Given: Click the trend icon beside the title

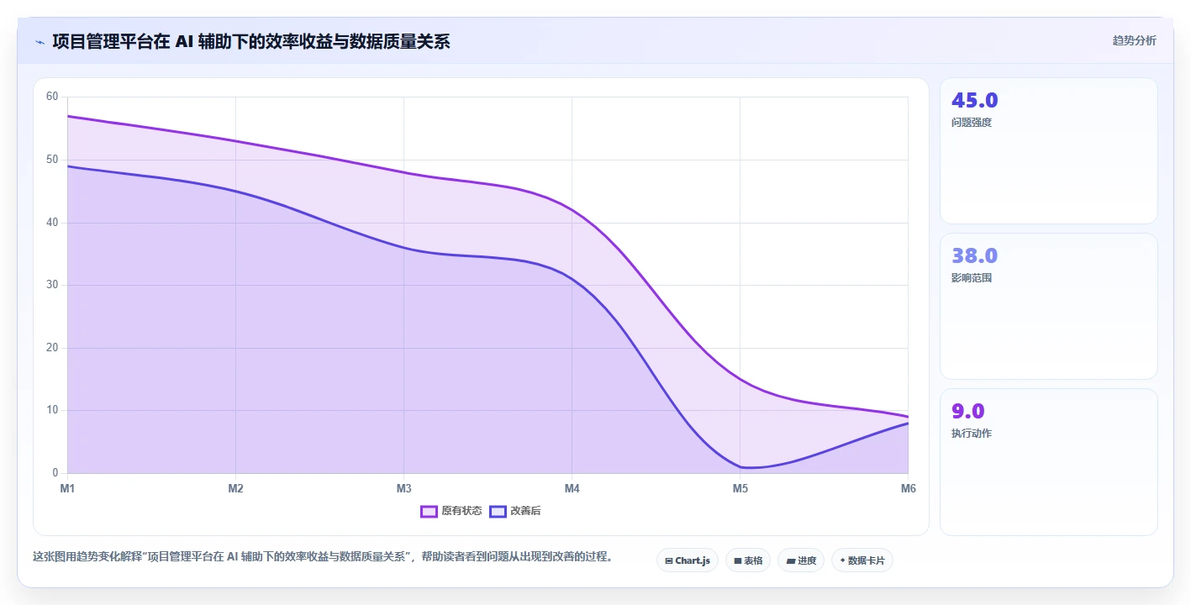Looking at the screenshot, I should tap(40, 42).
